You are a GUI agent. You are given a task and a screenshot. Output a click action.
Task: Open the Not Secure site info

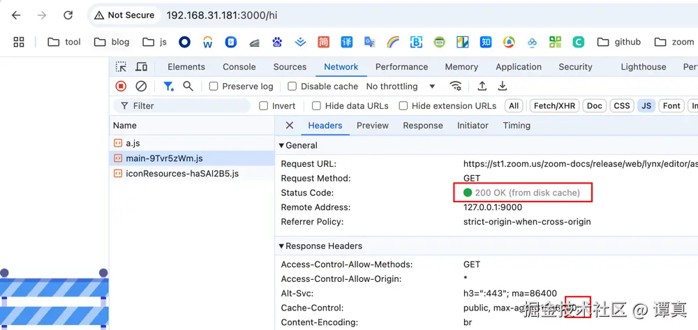(x=125, y=15)
